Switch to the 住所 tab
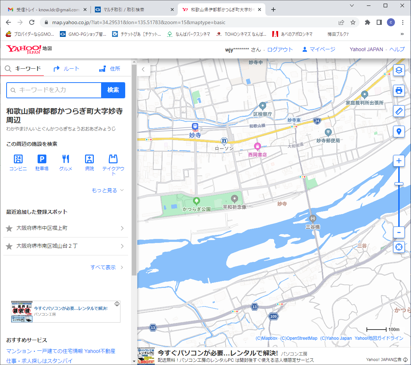Image resolution: width=411 pixels, height=365 pixels. 110,69
